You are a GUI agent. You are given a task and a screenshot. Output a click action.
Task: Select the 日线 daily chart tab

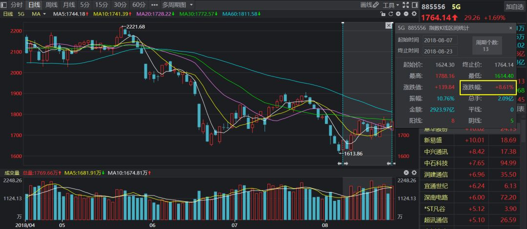(34, 5)
